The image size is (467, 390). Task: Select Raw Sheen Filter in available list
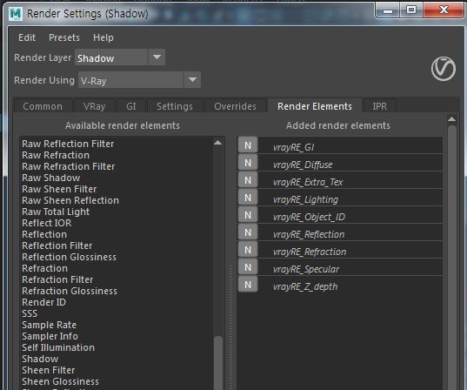(x=59, y=189)
